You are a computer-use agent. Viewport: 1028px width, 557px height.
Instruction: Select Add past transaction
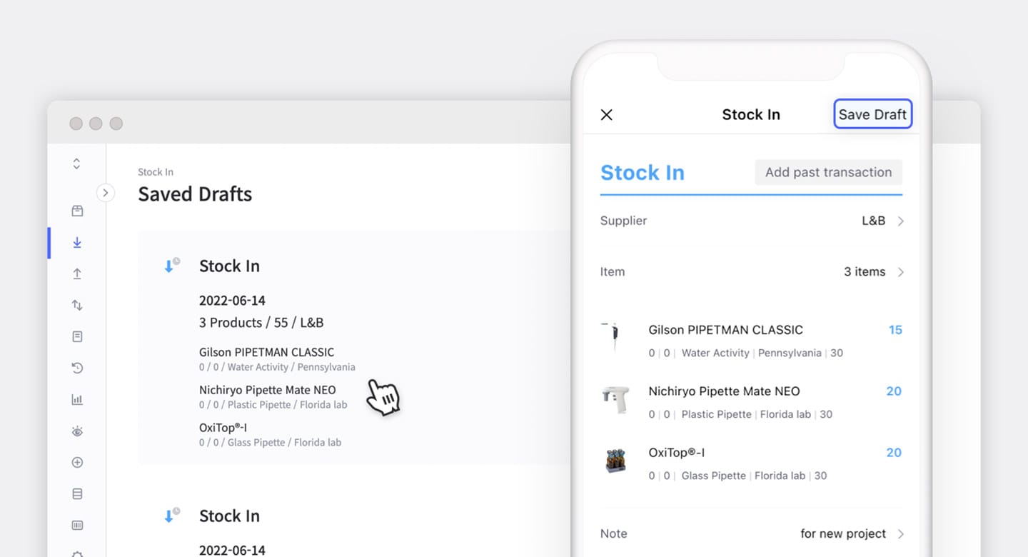click(x=828, y=172)
